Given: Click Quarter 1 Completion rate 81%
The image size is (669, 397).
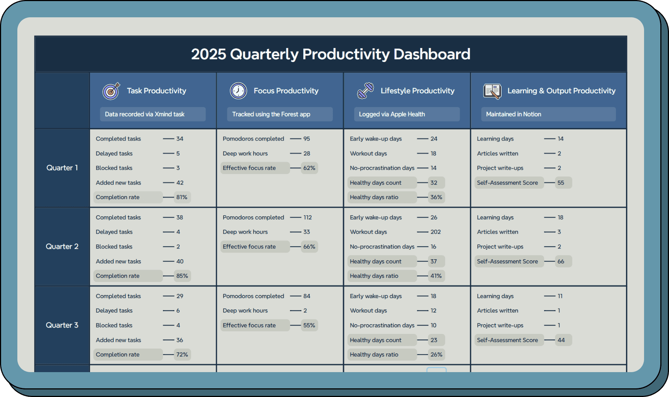Looking at the screenshot, I should [182, 197].
